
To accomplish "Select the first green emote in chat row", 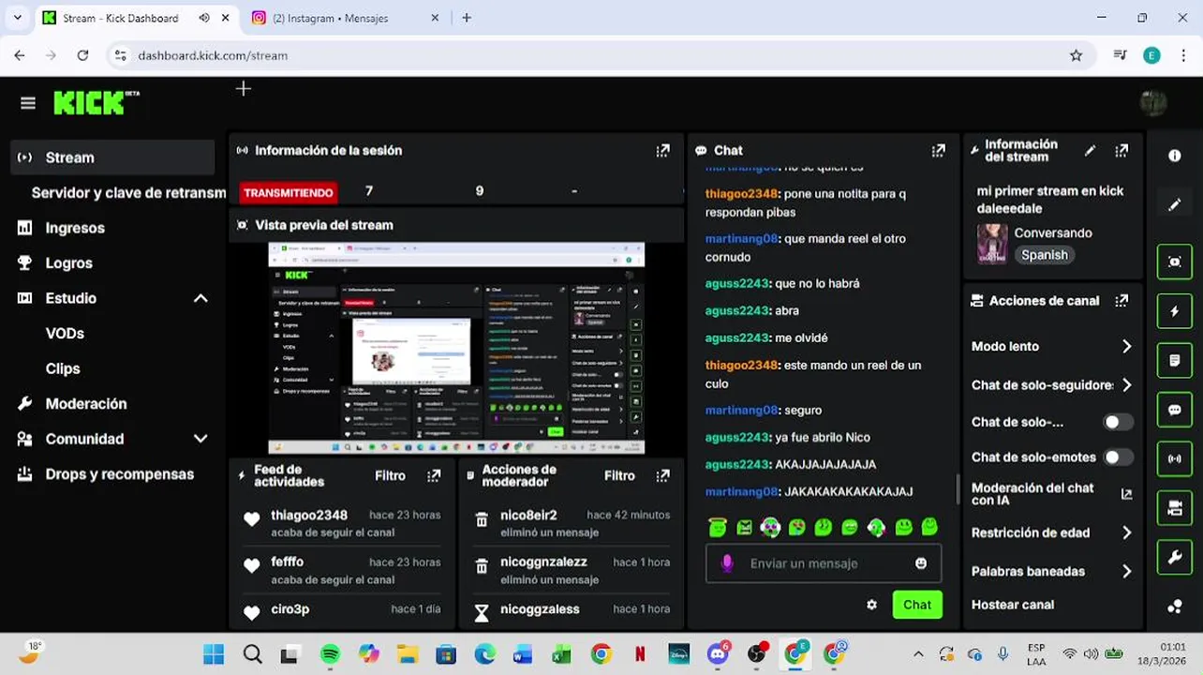I will 718,527.
